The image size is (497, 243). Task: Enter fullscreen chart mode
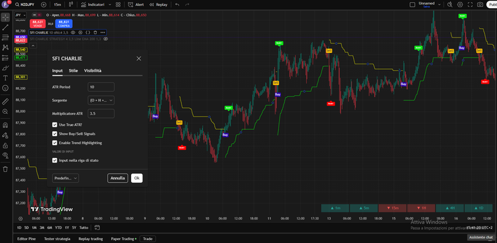point(470,5)
